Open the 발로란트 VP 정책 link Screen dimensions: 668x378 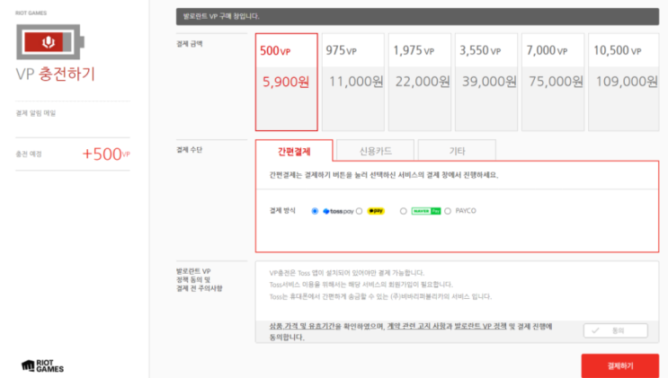(480, 326)
